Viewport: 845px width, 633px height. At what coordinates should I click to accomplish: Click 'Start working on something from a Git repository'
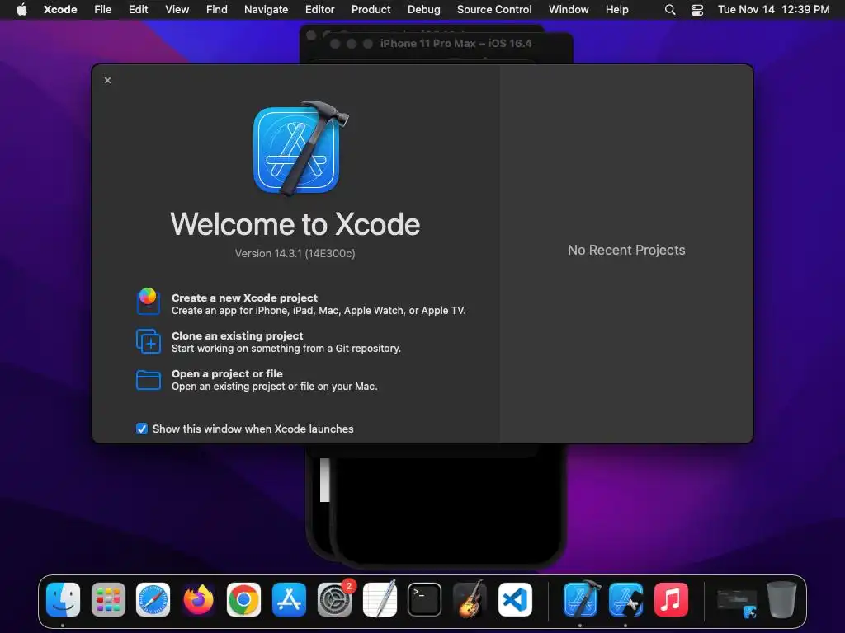(x=286, y=349)
